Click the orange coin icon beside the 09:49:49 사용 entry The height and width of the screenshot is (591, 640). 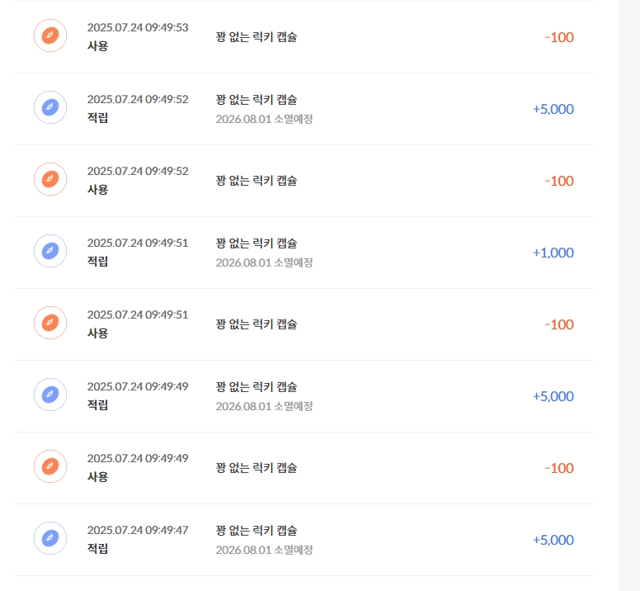[50, 466]
